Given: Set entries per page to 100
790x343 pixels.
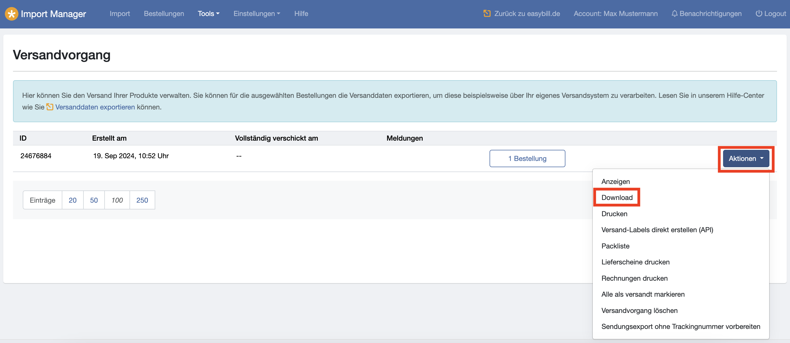Looking at the screenshot, I should (x=117, y=200).
